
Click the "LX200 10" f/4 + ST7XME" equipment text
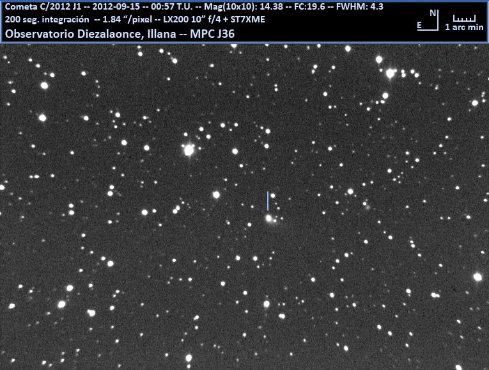click(214, 19)
